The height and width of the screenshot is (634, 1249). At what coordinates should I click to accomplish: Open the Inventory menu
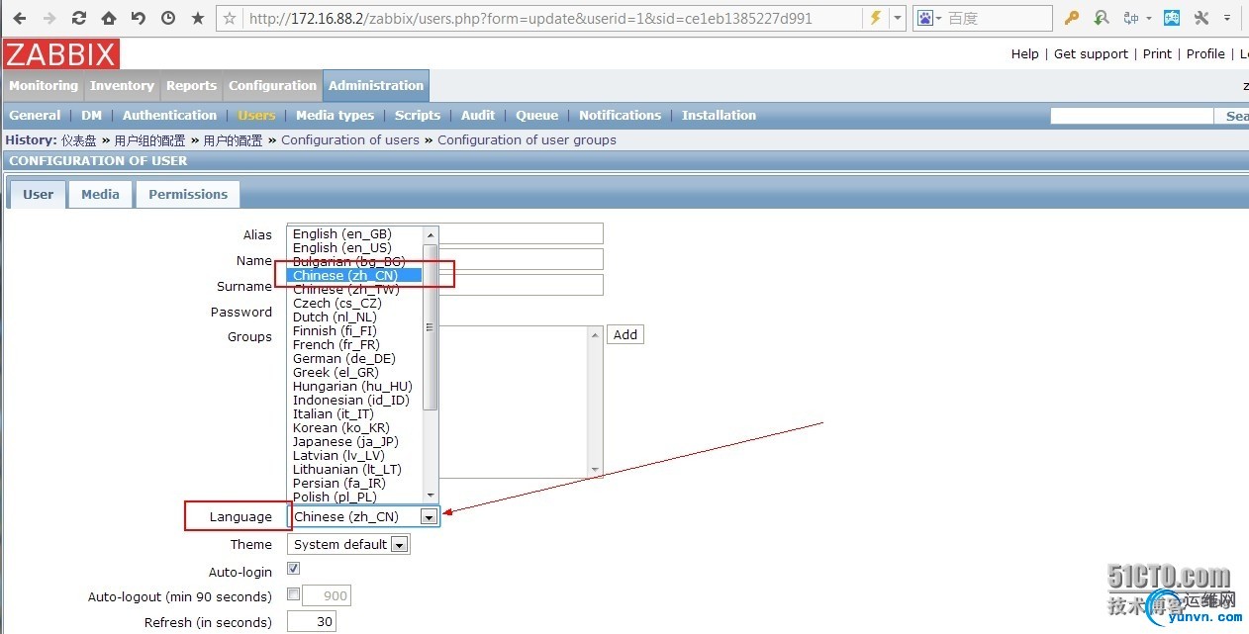(122, 86)
